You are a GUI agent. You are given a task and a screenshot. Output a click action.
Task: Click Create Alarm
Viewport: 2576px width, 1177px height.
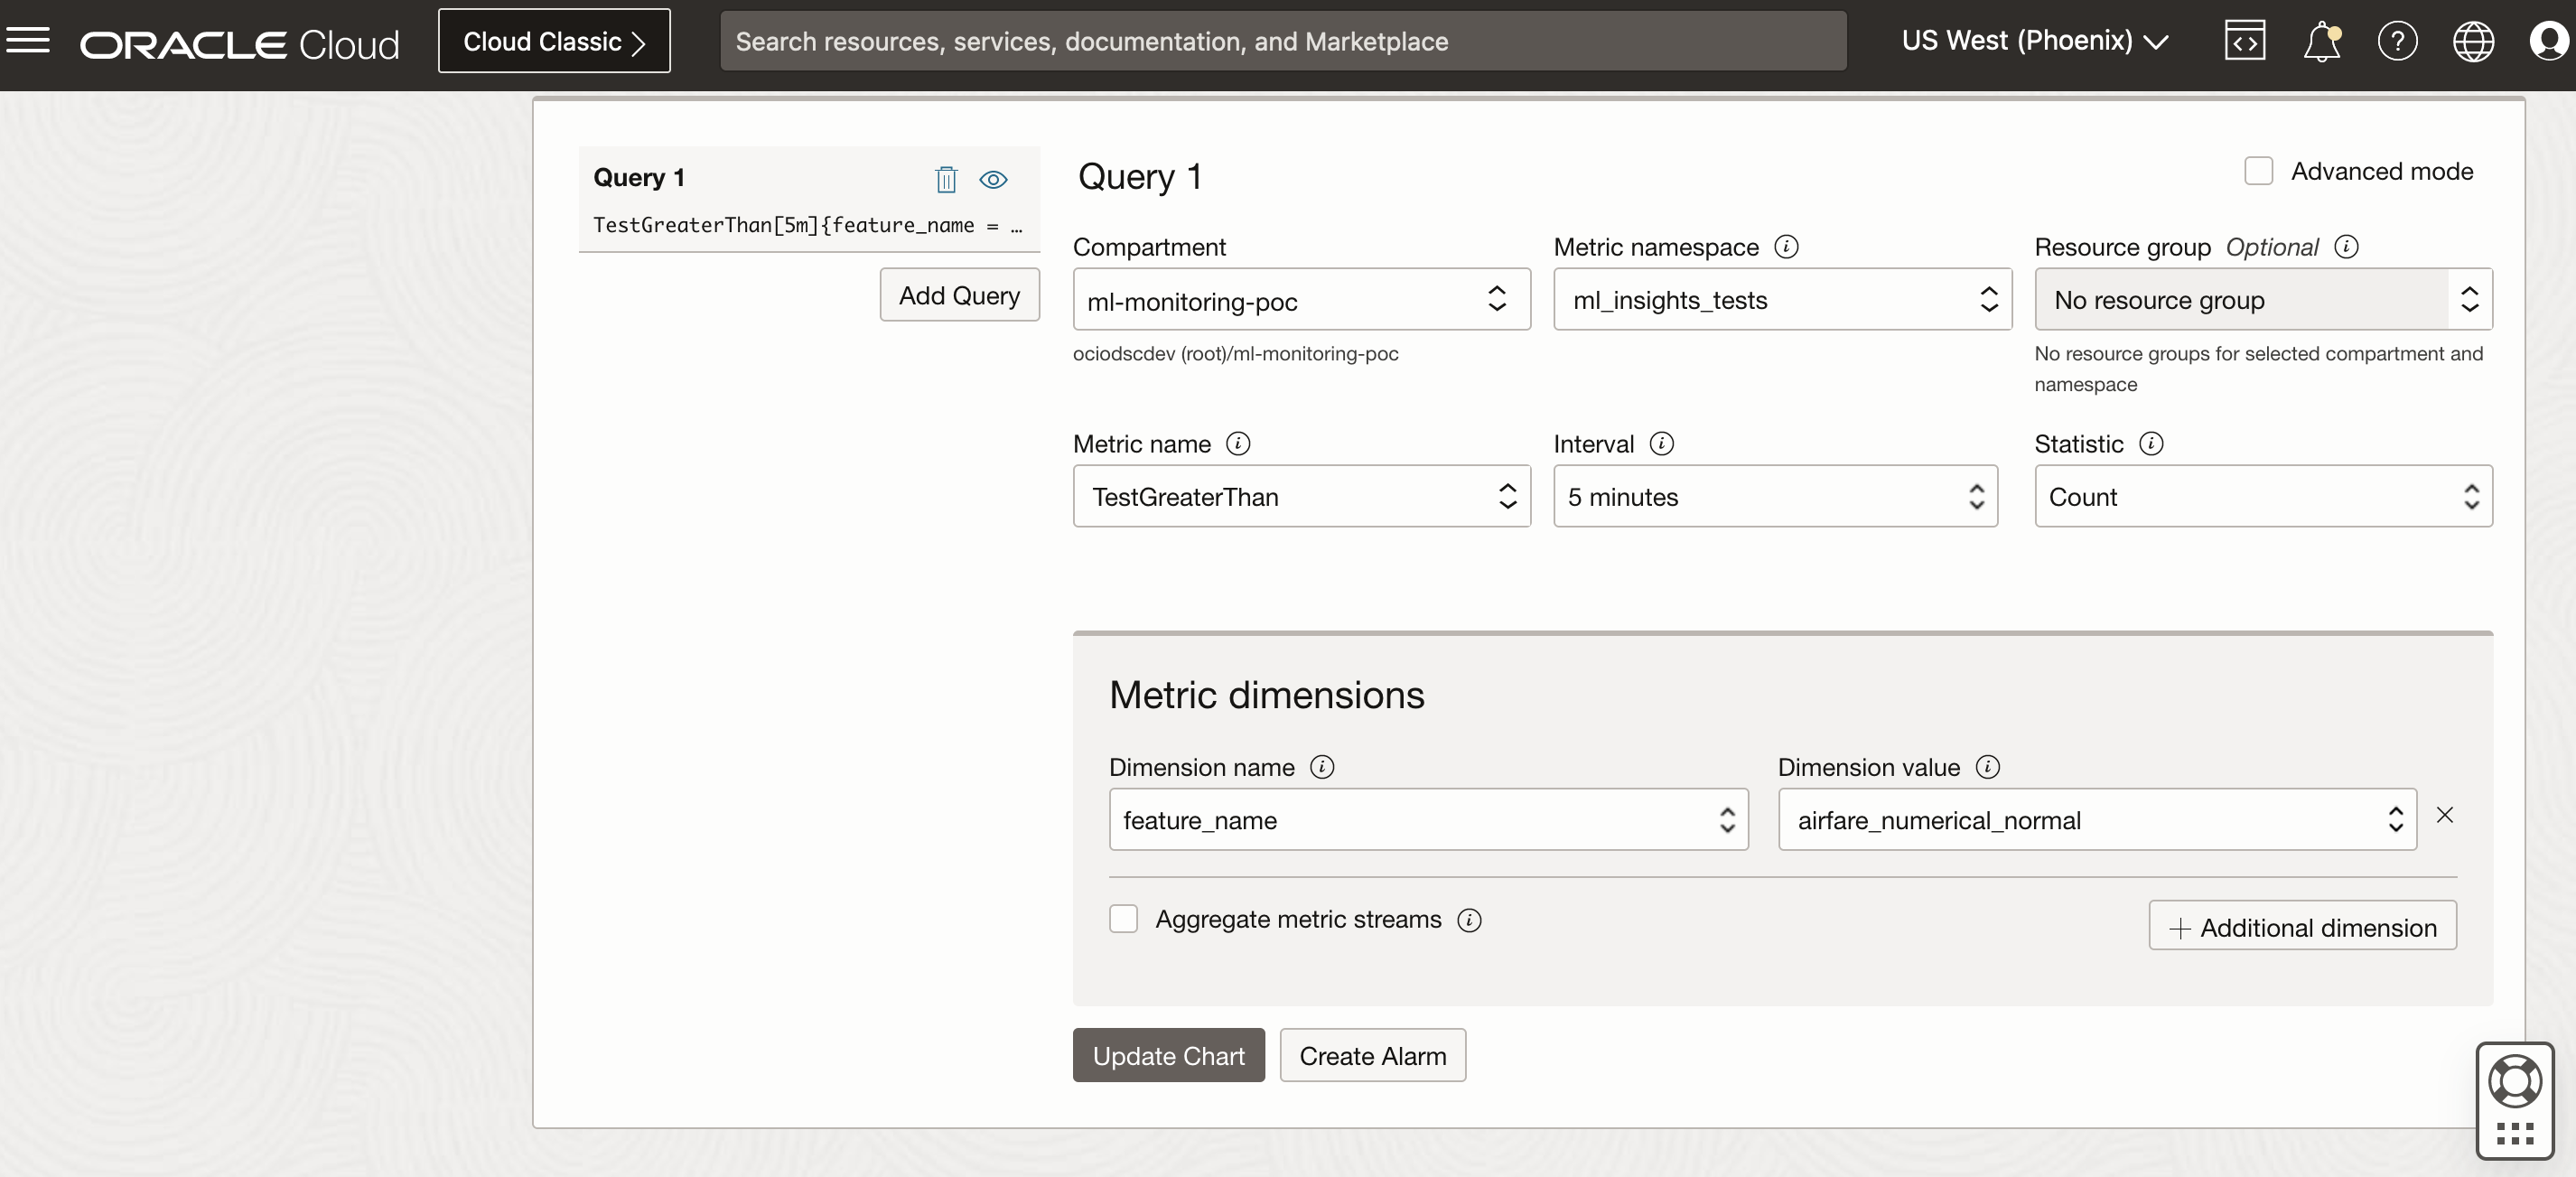point(1372,1055)
